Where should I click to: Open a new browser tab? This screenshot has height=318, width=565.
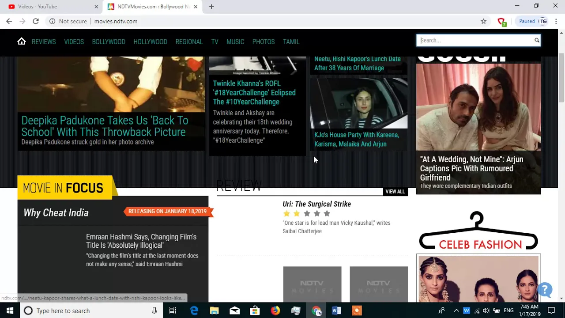click(x=211, y=7)
